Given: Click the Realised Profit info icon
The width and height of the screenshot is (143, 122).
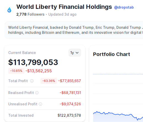Looking at the screenshot, I should (x=37, y=93).
